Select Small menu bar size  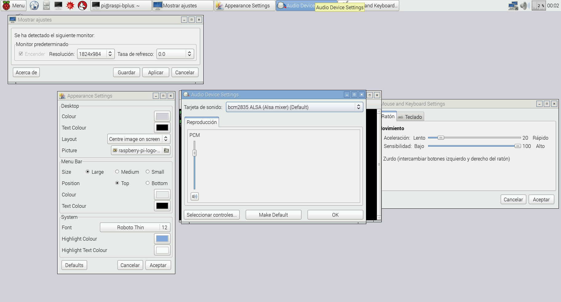click(x=148, y=172)
